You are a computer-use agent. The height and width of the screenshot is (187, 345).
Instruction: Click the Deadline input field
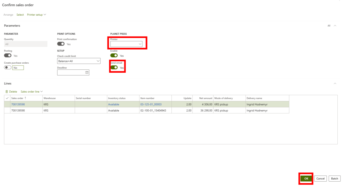(71, 73)
